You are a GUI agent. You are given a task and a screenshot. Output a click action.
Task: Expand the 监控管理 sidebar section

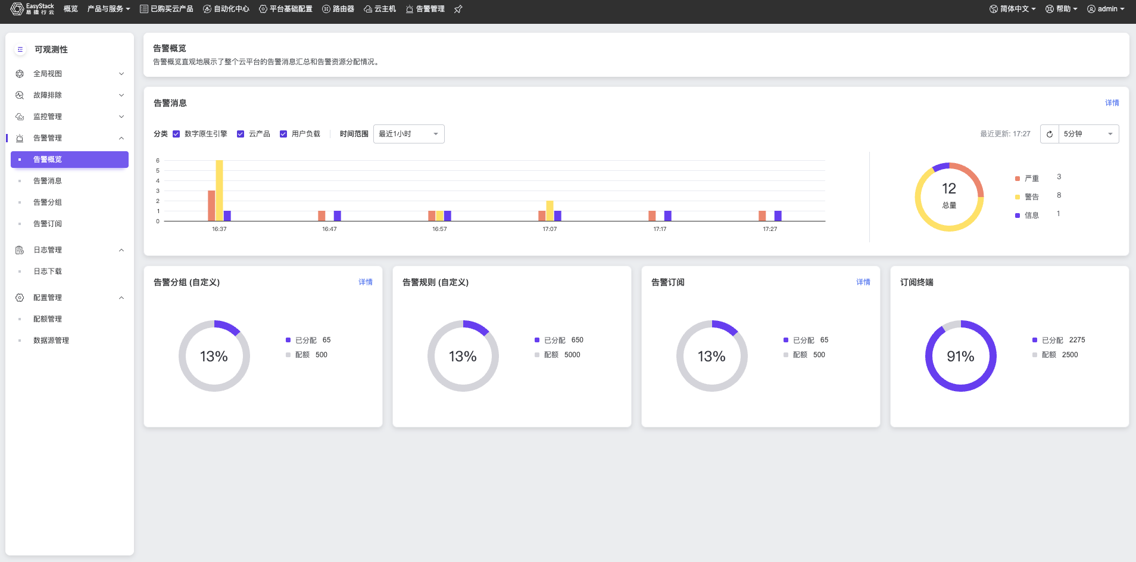(121, 117)
